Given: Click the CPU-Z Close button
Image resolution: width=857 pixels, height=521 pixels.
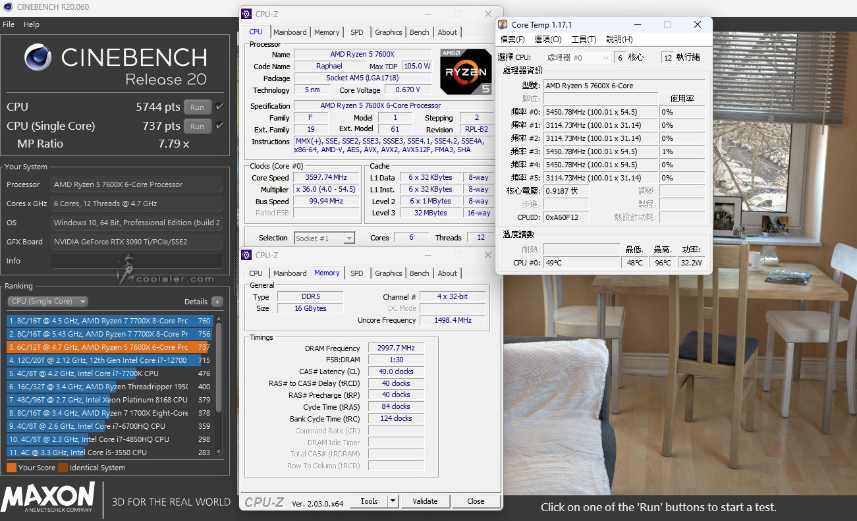Looking at the screenshot, I should [x=476, y=501].
